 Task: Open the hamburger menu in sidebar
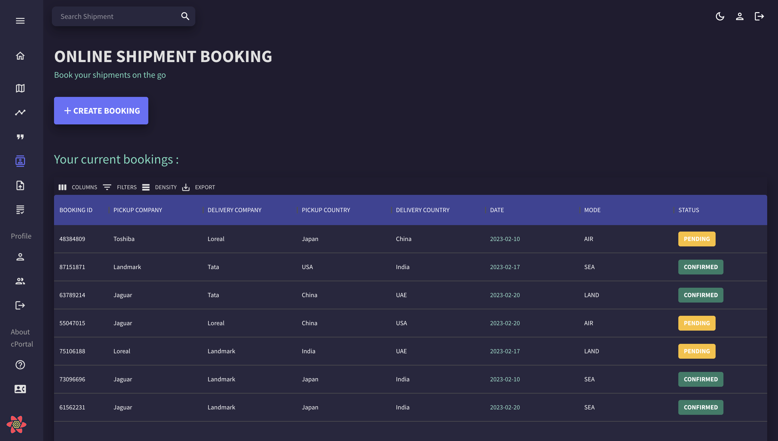(20, 21)
